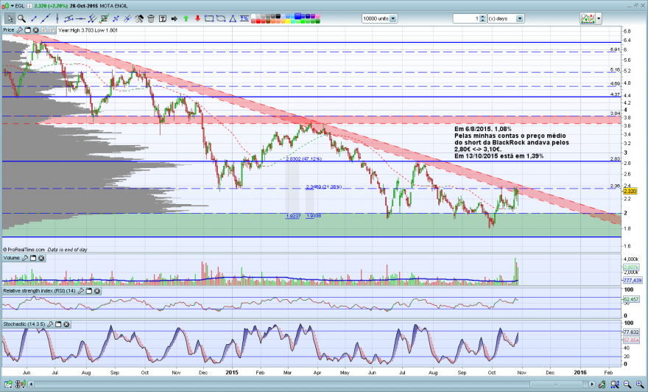
Task: Close the Volume indicator panel
Action: tap(41, 258)
